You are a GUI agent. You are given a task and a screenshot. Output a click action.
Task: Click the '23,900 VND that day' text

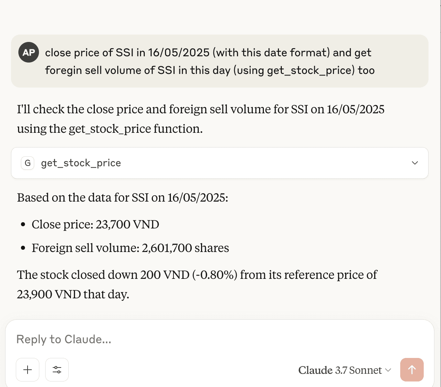coord(73,294)
